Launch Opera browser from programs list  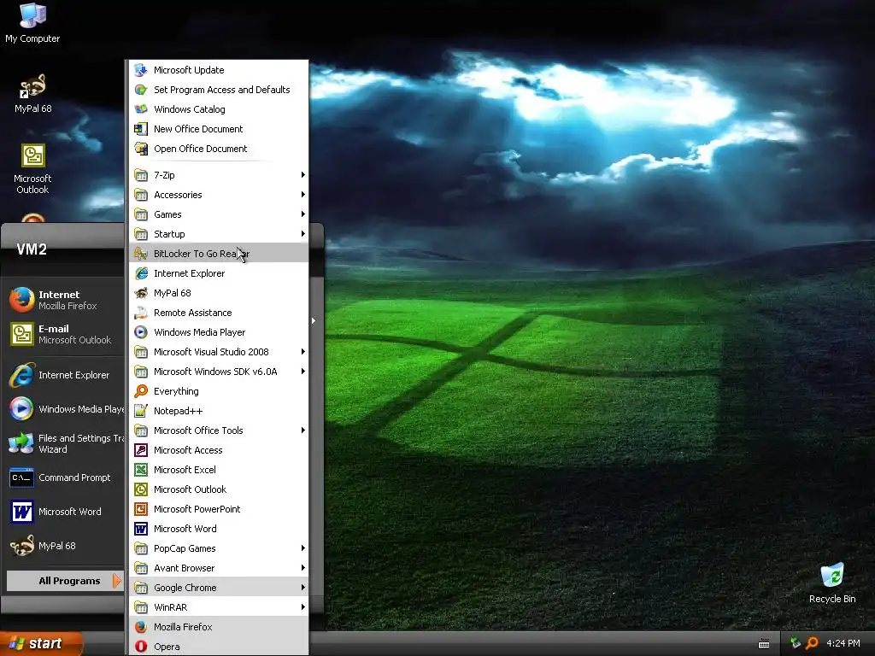tap(219, 647)
